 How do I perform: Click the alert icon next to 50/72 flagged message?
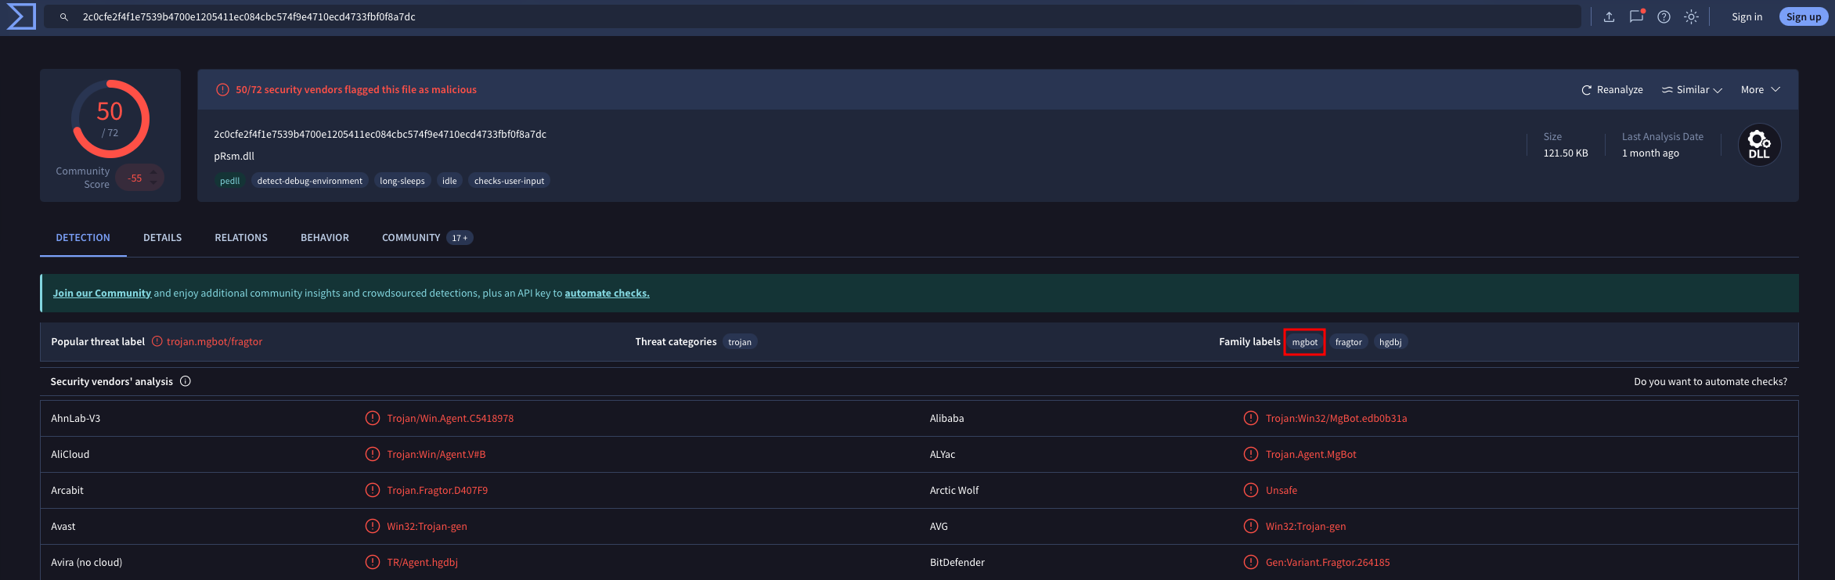click(222, 89)
